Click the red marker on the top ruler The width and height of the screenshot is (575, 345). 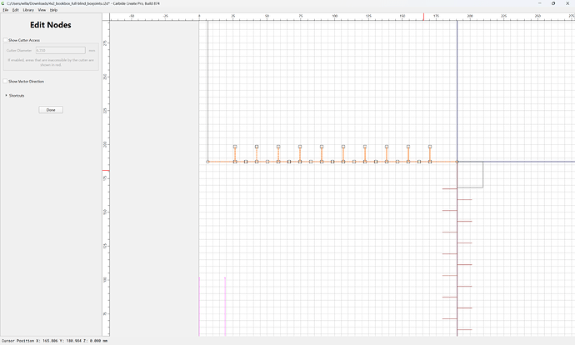point(423,17)
